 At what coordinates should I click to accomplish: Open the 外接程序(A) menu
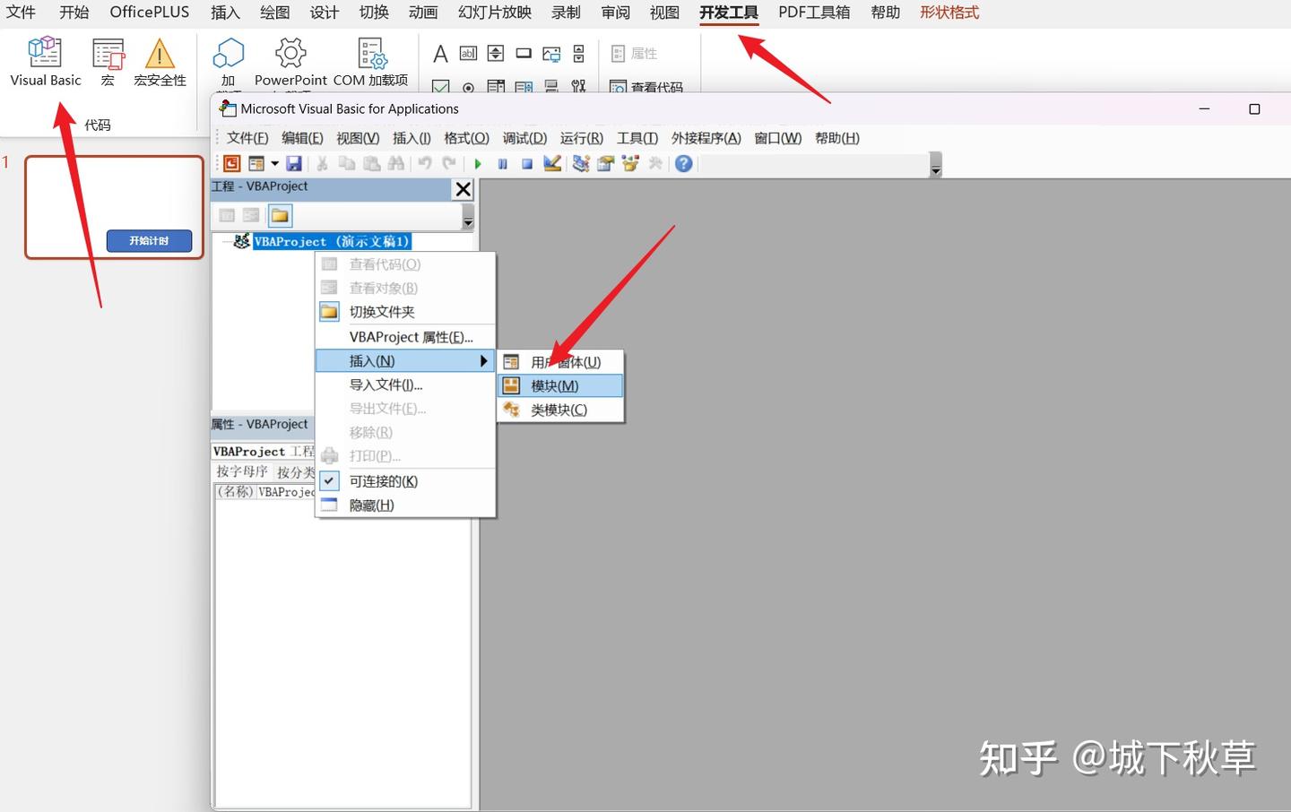[x=706, y=138]
